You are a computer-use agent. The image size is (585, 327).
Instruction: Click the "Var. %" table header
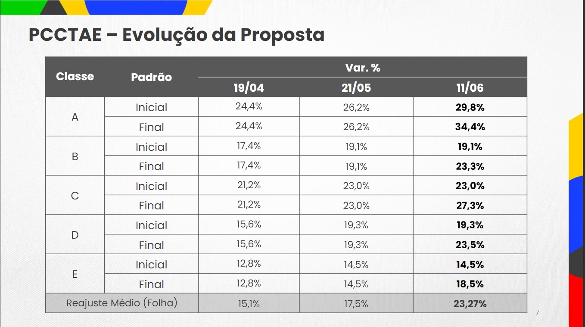point(362,68)
